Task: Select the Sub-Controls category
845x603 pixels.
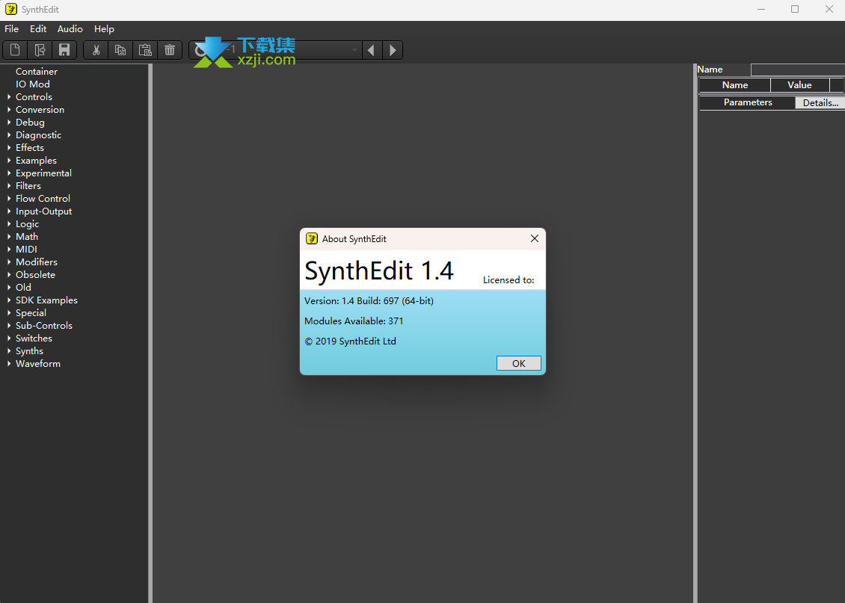Action: pos(43,326)
